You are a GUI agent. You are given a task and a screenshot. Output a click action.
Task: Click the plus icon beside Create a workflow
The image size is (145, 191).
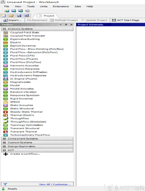pyautogui.click(x=5, y=154)
